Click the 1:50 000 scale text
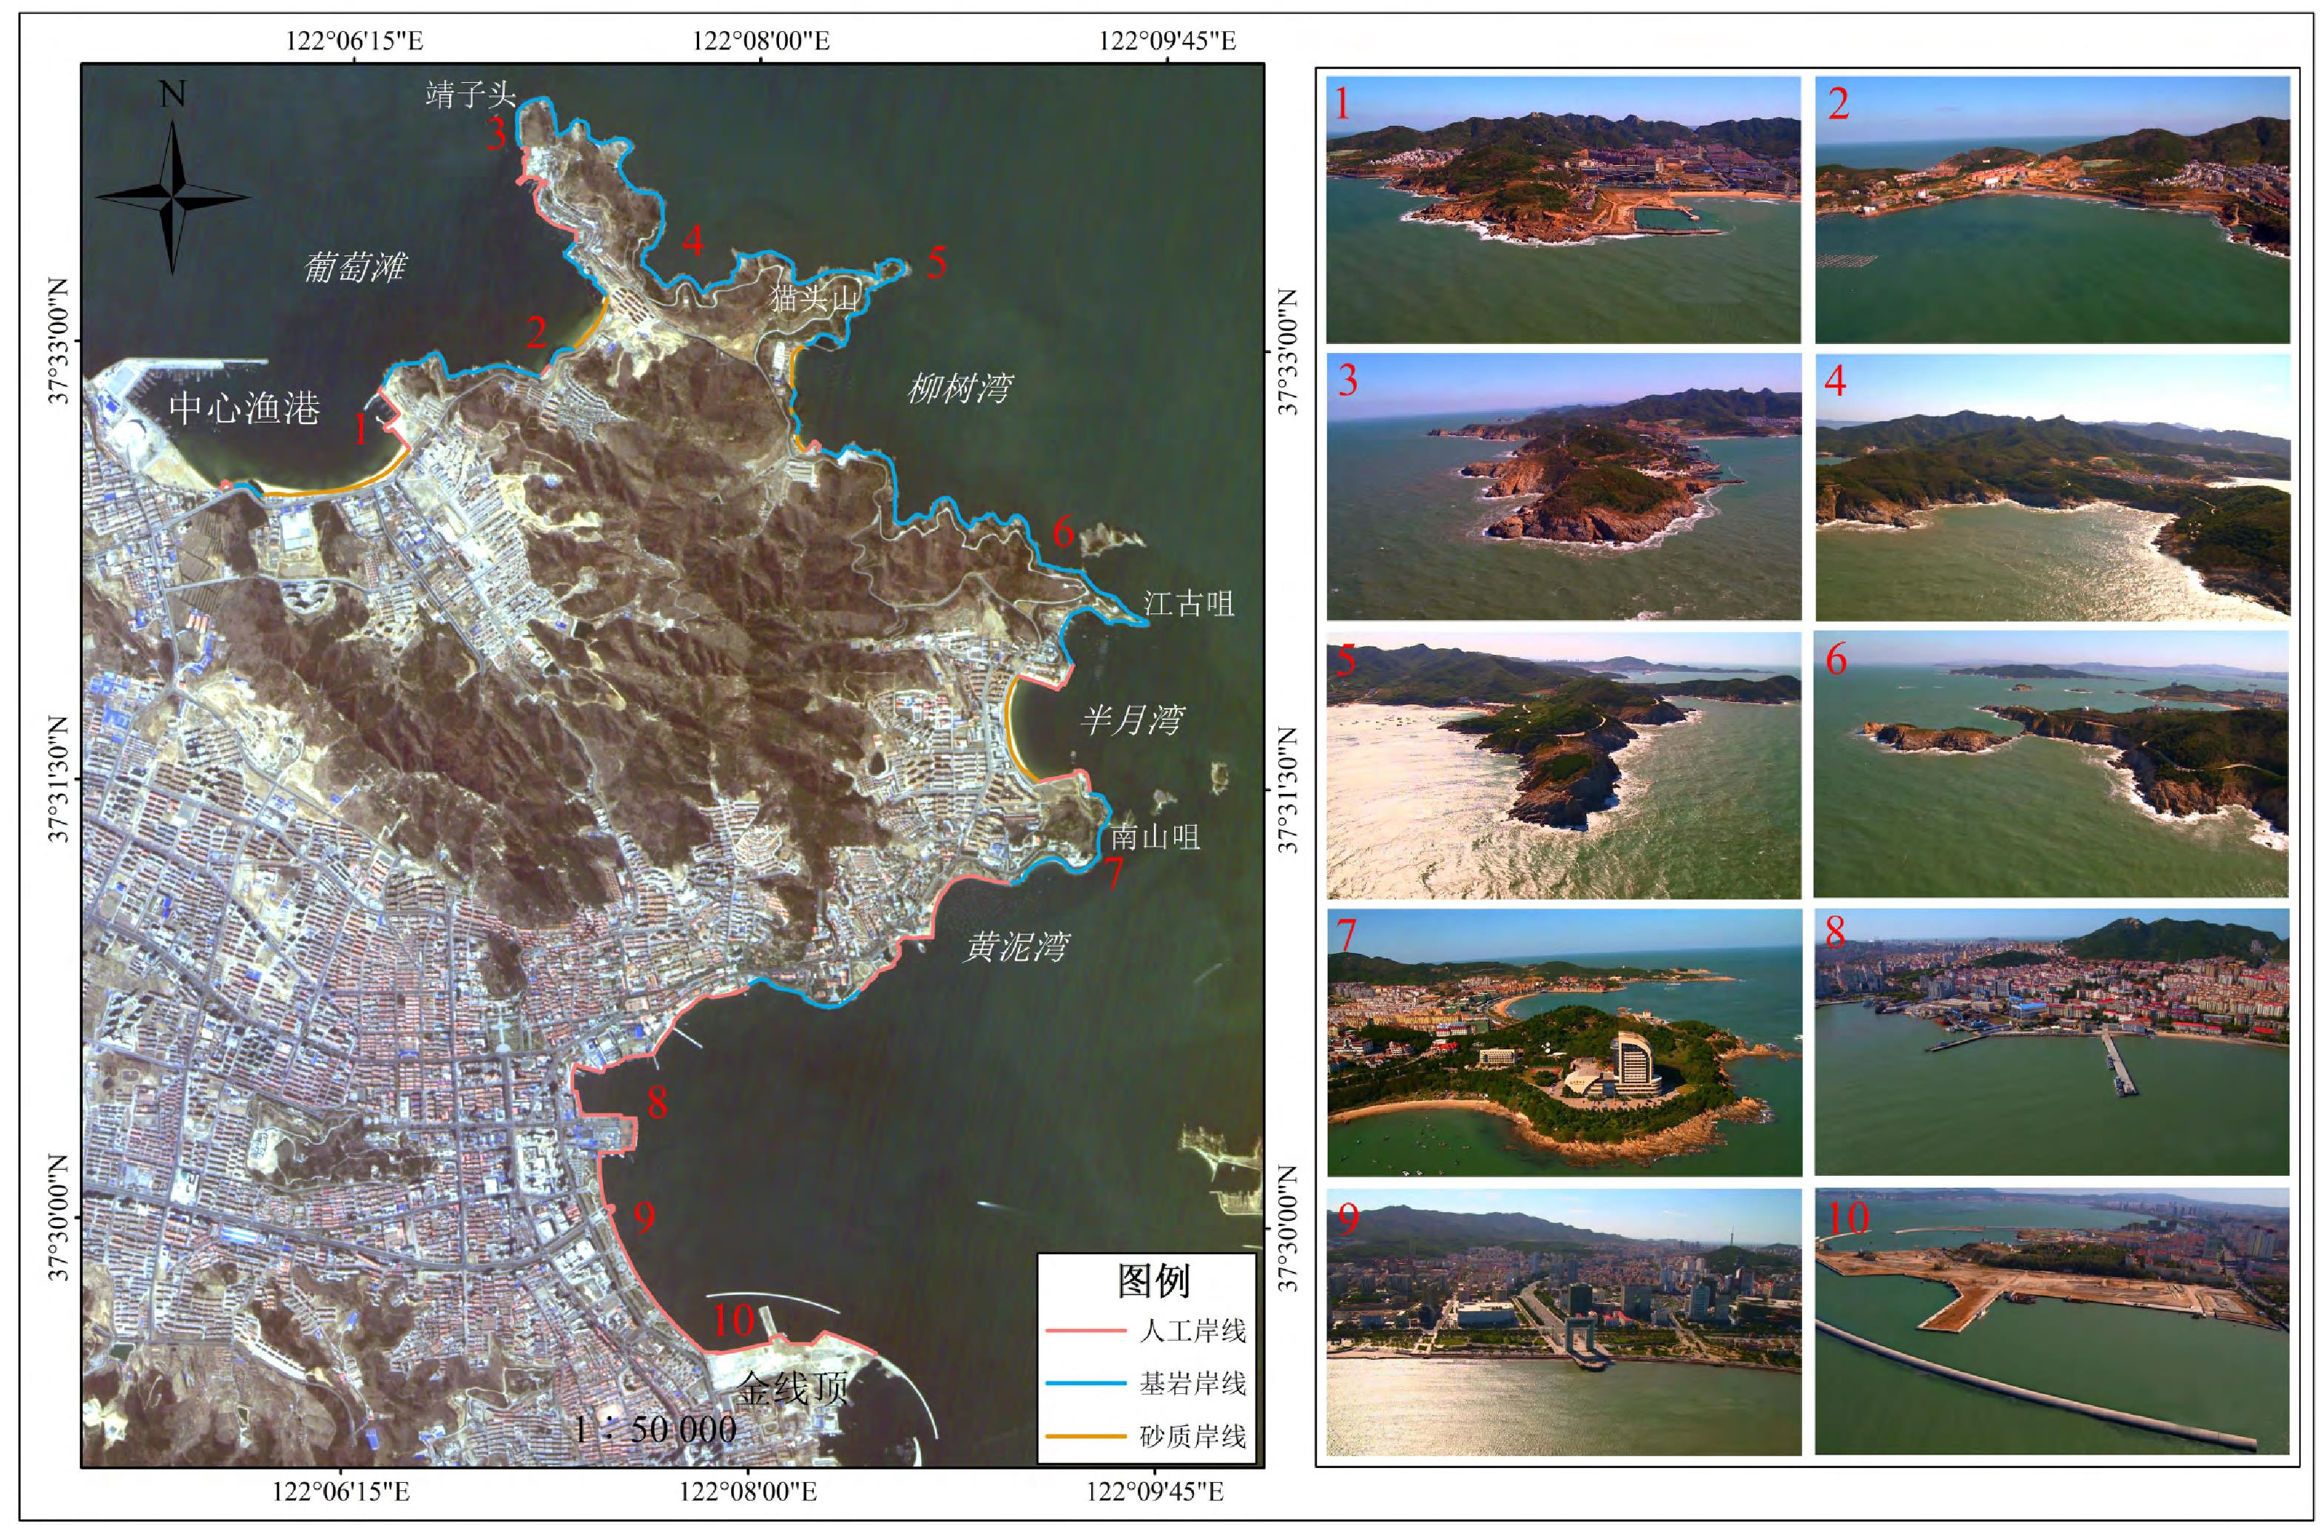The width and height of the screenshot is (2320, 1525). coord(655,1430)
